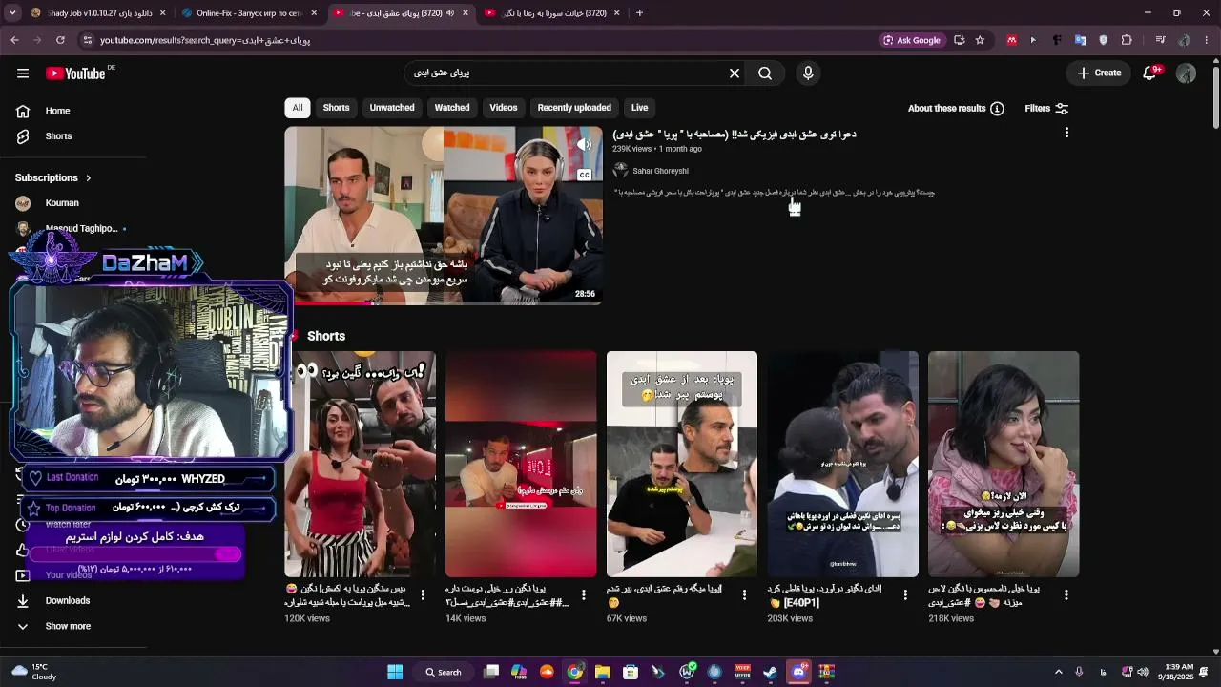Open options menu for the 120K views Short
1221x687 pixels.
point(423,595)
